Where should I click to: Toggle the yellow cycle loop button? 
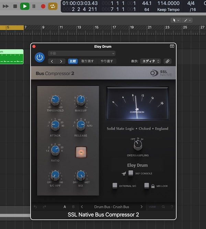[x=53, y=6]
